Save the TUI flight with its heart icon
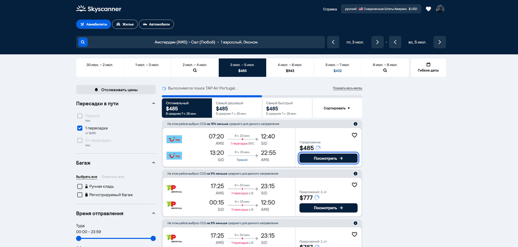Screen dimensions: 518x247 [x=354, y=135]
